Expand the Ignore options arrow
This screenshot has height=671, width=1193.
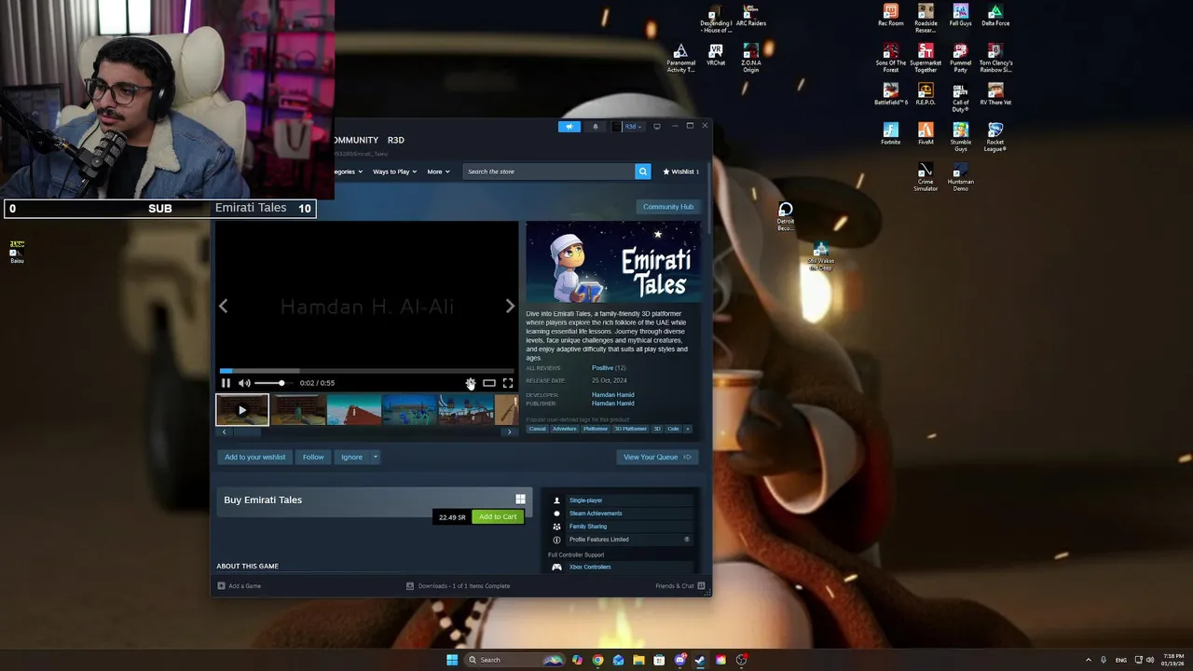[x=376, y=457]
